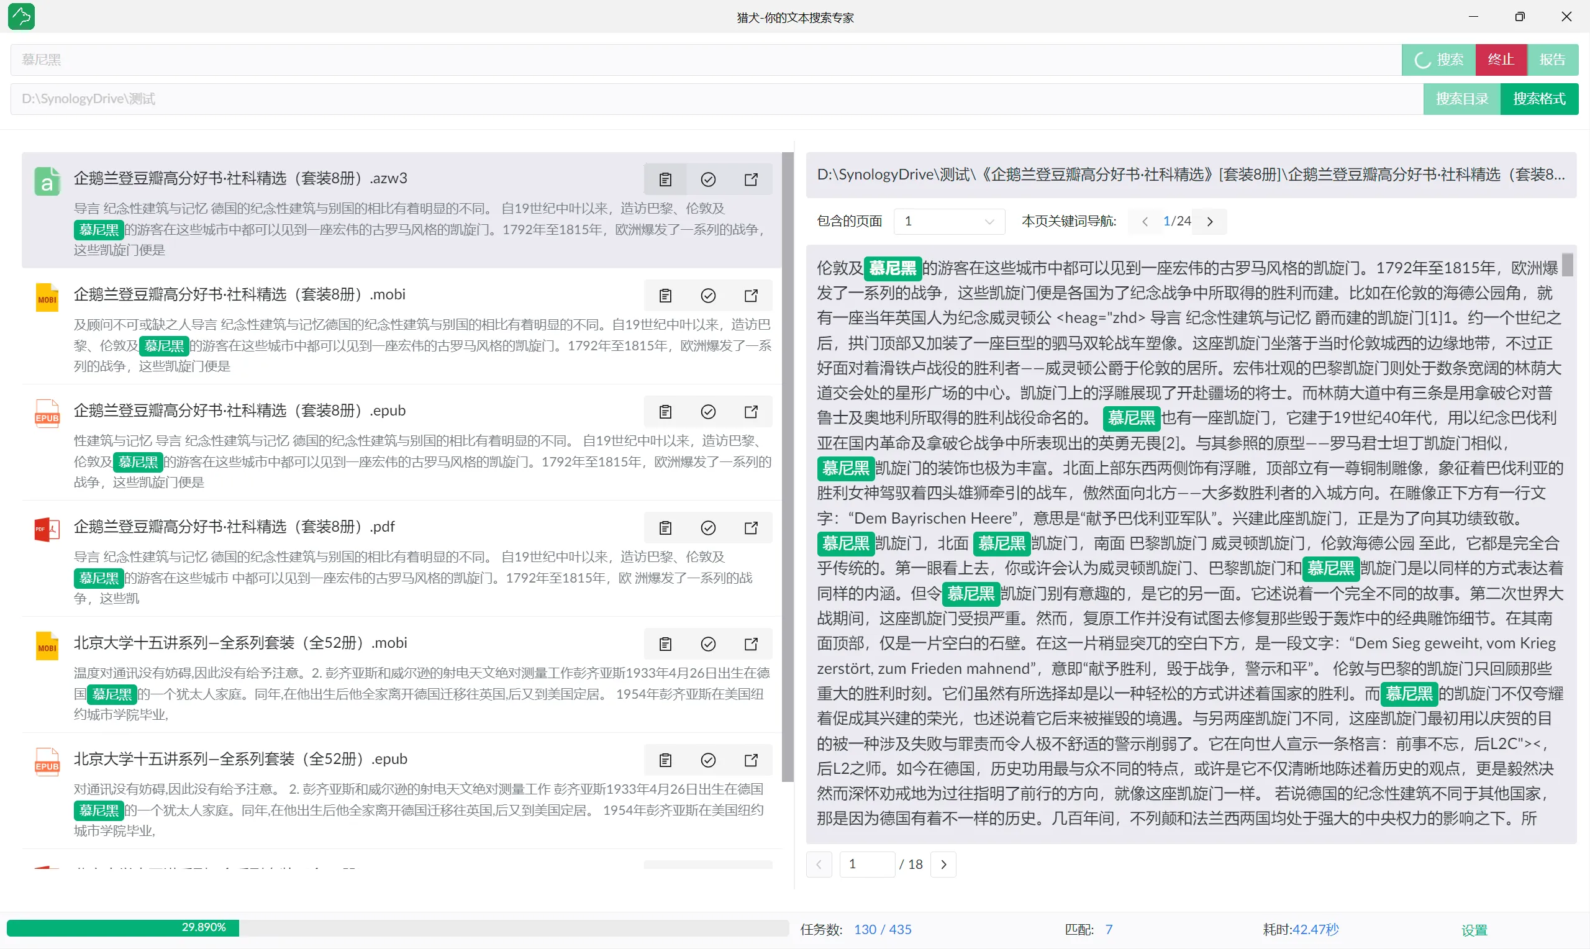Go to next page of preview

pyautogui.click(x=943, y=865)
